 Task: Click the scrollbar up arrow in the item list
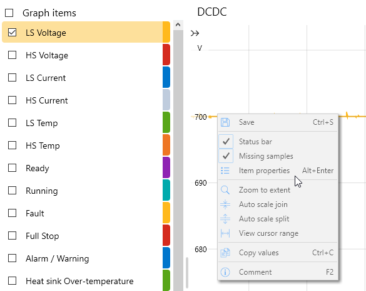tap(178, 25)
